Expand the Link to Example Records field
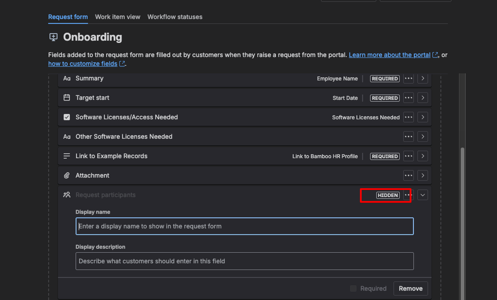 pos(422,156)
